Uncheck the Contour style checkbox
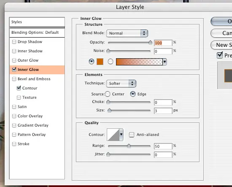This screenshot has height=187, width=232. point(19,88)
